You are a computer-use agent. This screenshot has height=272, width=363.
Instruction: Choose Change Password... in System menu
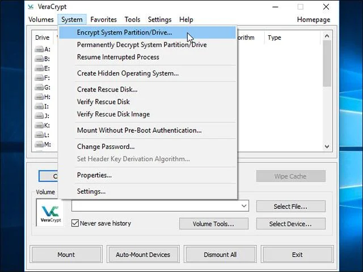(x=147, y=147)
